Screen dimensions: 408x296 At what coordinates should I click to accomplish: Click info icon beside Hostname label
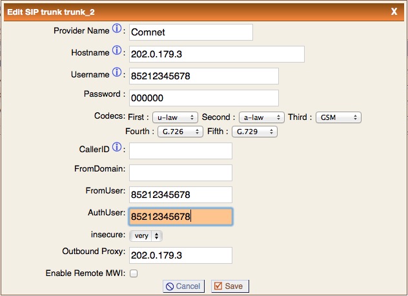(117, 51)
